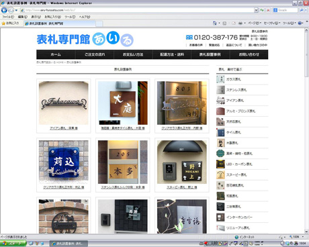Click お問い合わせ in black navigation bar
This screenshot has height=247, width=309.
point(249,54)
